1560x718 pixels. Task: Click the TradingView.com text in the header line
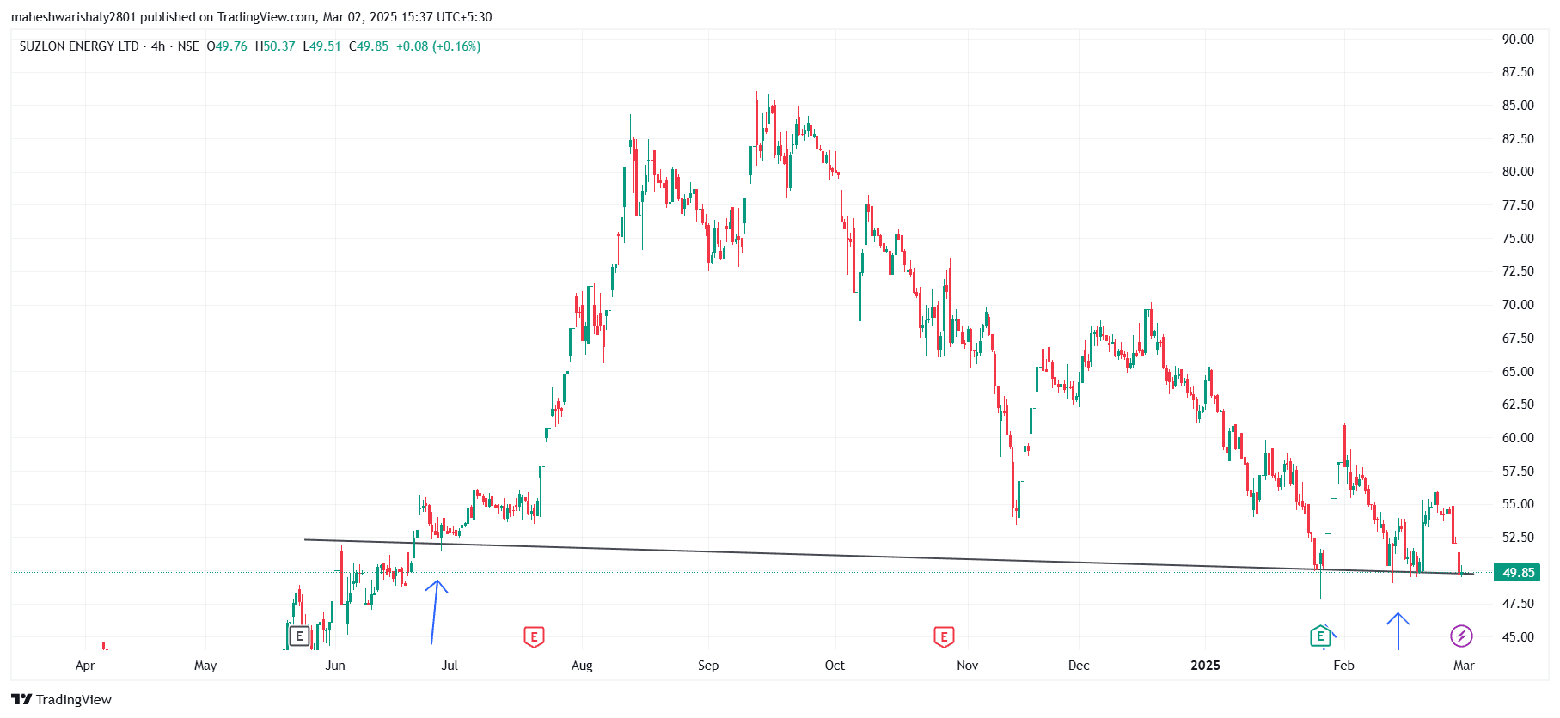click(x=266, y=17)
